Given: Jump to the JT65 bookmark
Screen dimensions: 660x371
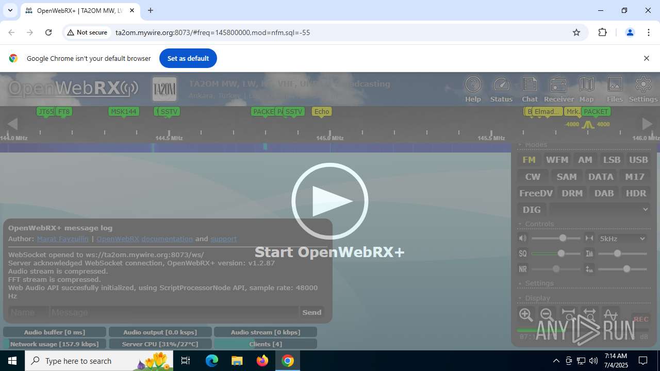Looking at the screenshot, I should (46, 111).
